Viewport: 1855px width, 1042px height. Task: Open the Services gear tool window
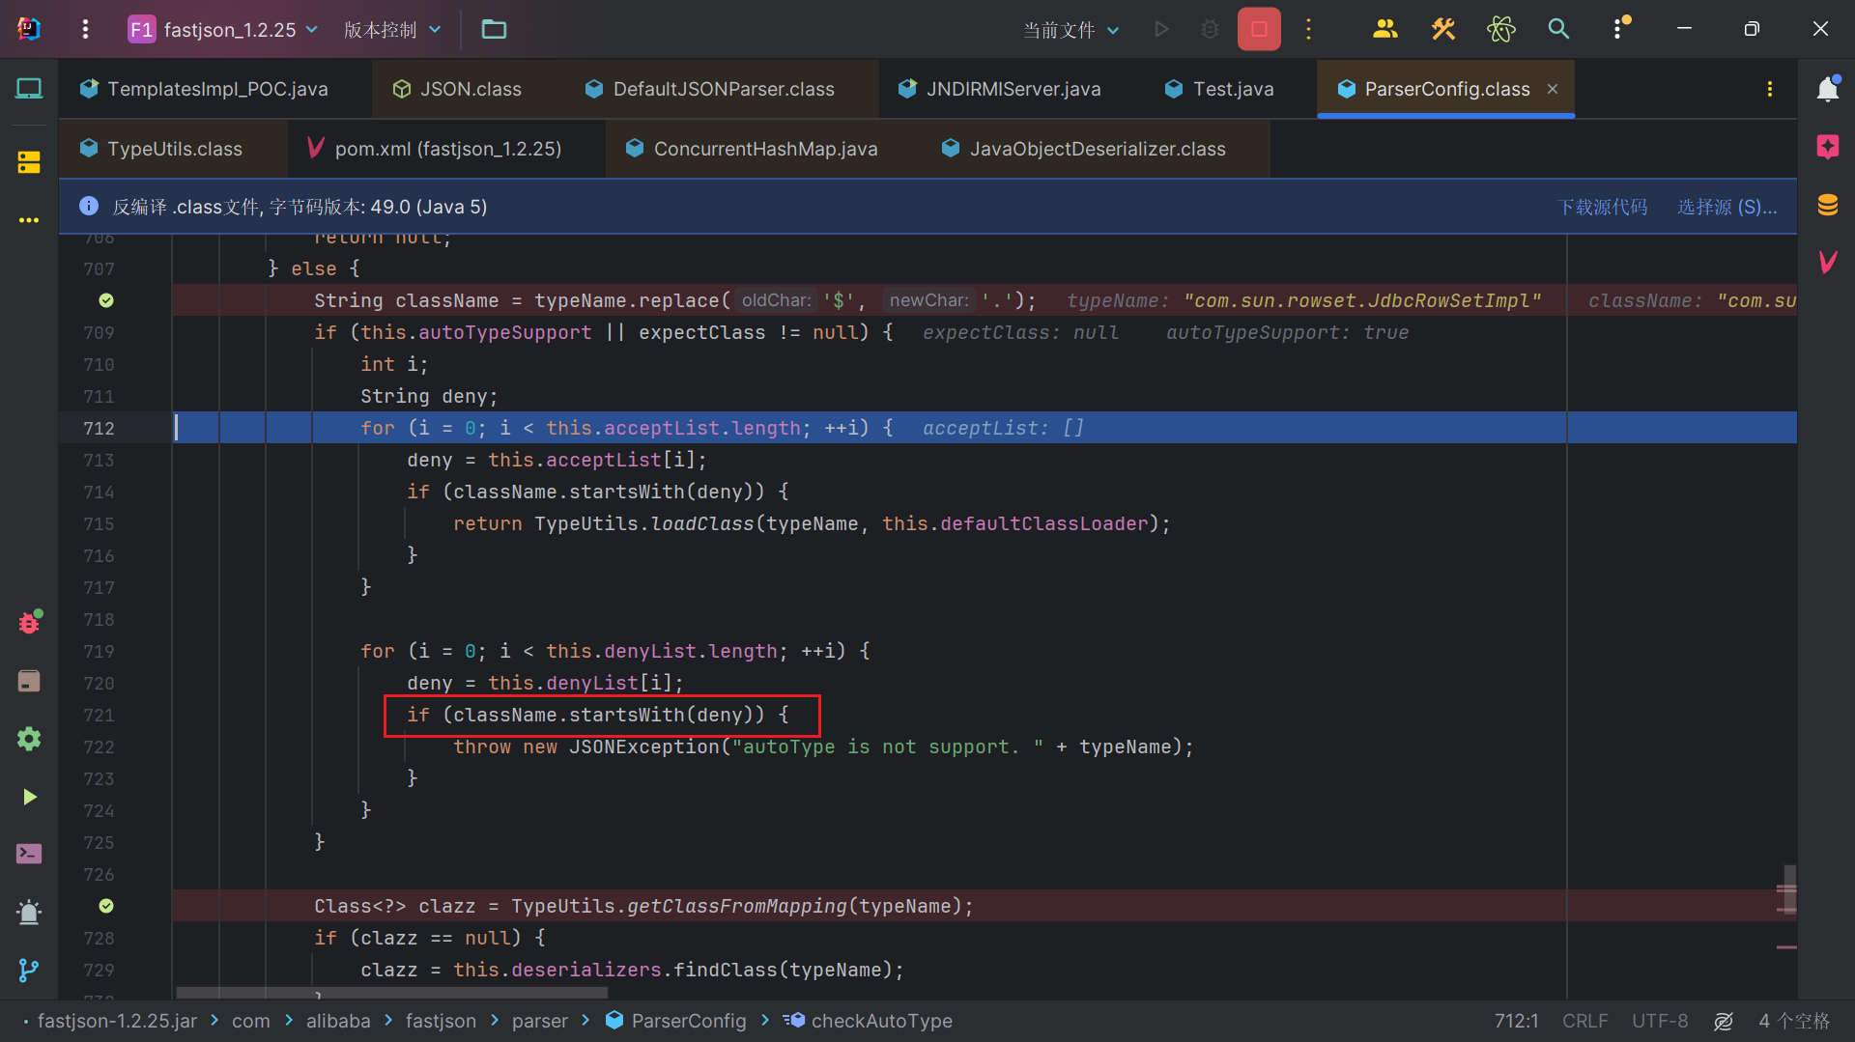click(29, 739)
